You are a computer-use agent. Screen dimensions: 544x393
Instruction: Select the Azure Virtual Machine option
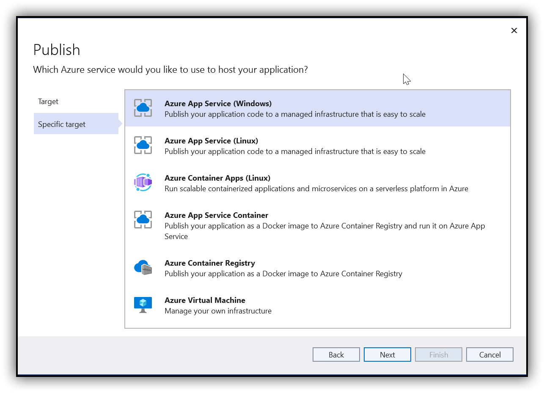(205, 300)
